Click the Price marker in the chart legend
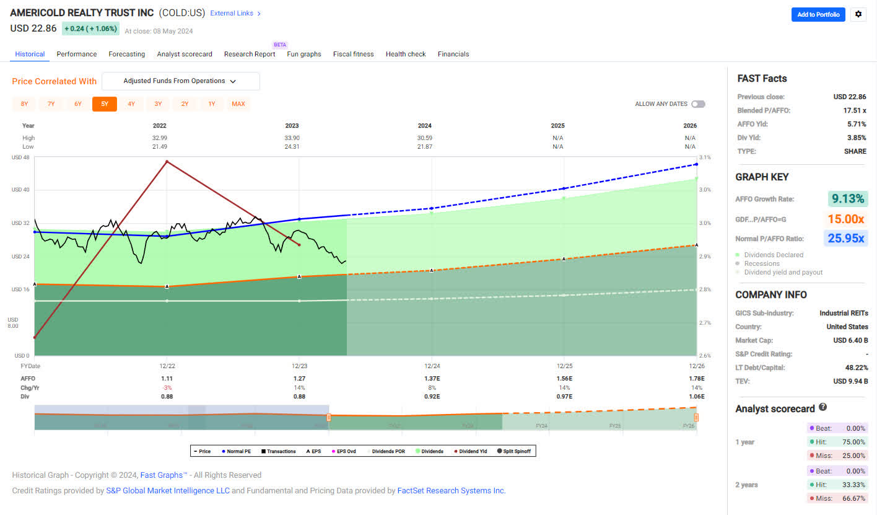Image resolution: width=877 pixels, height=515 pixels. pyautogui.click(x=194, y=451)
